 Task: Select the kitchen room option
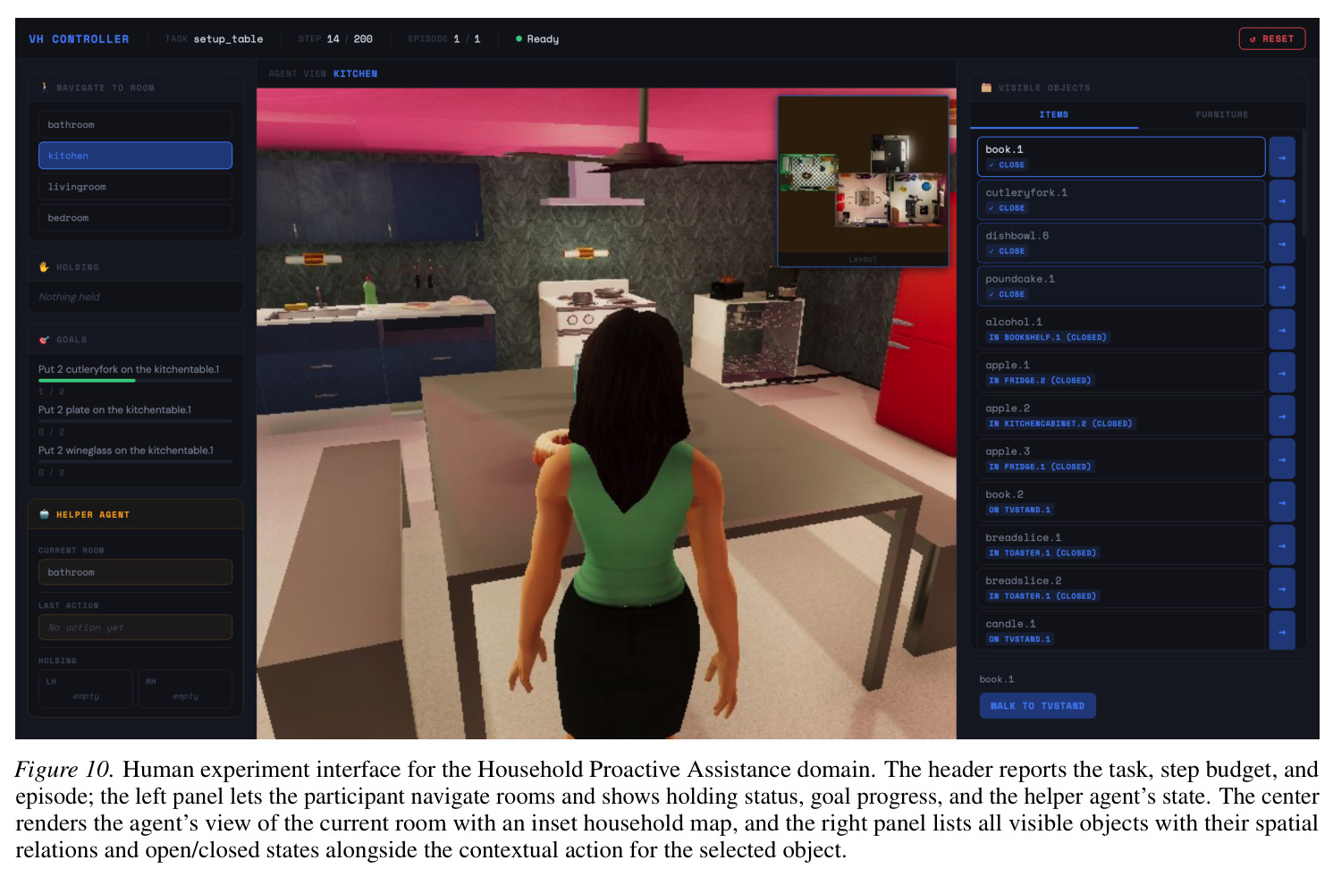[x=135, y=156]
